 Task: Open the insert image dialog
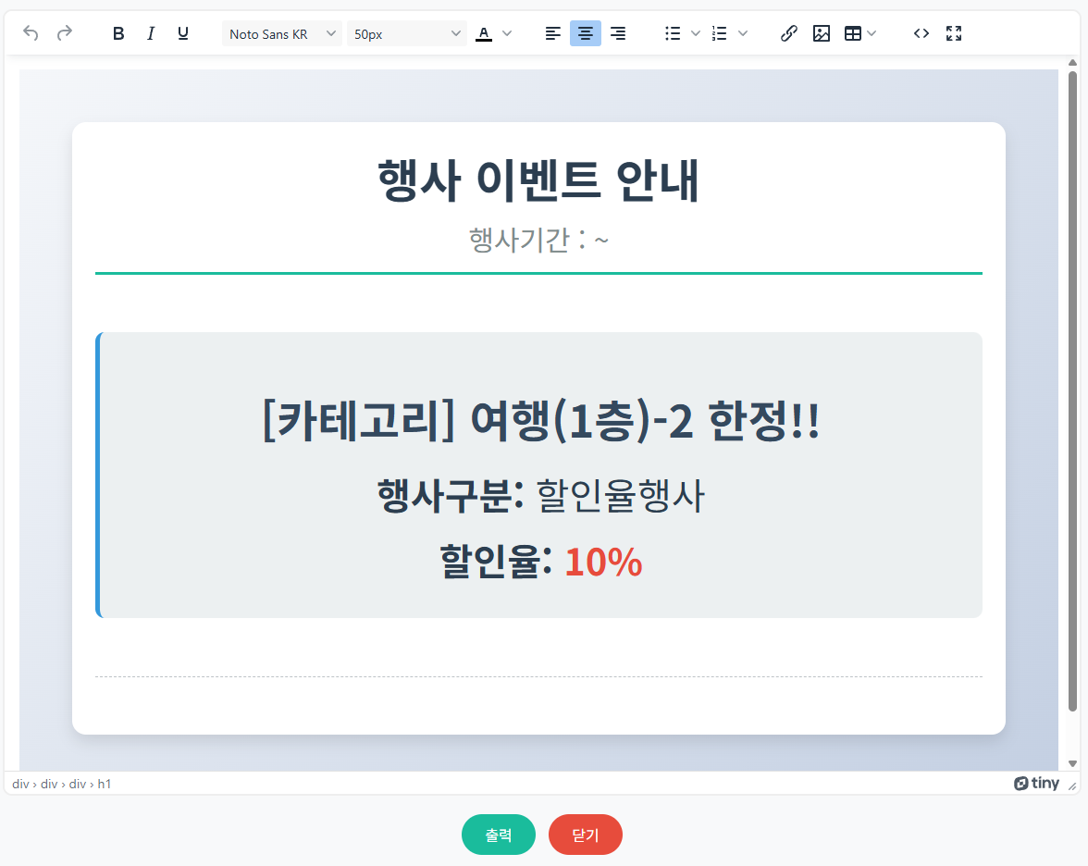[x=821, y=33]
